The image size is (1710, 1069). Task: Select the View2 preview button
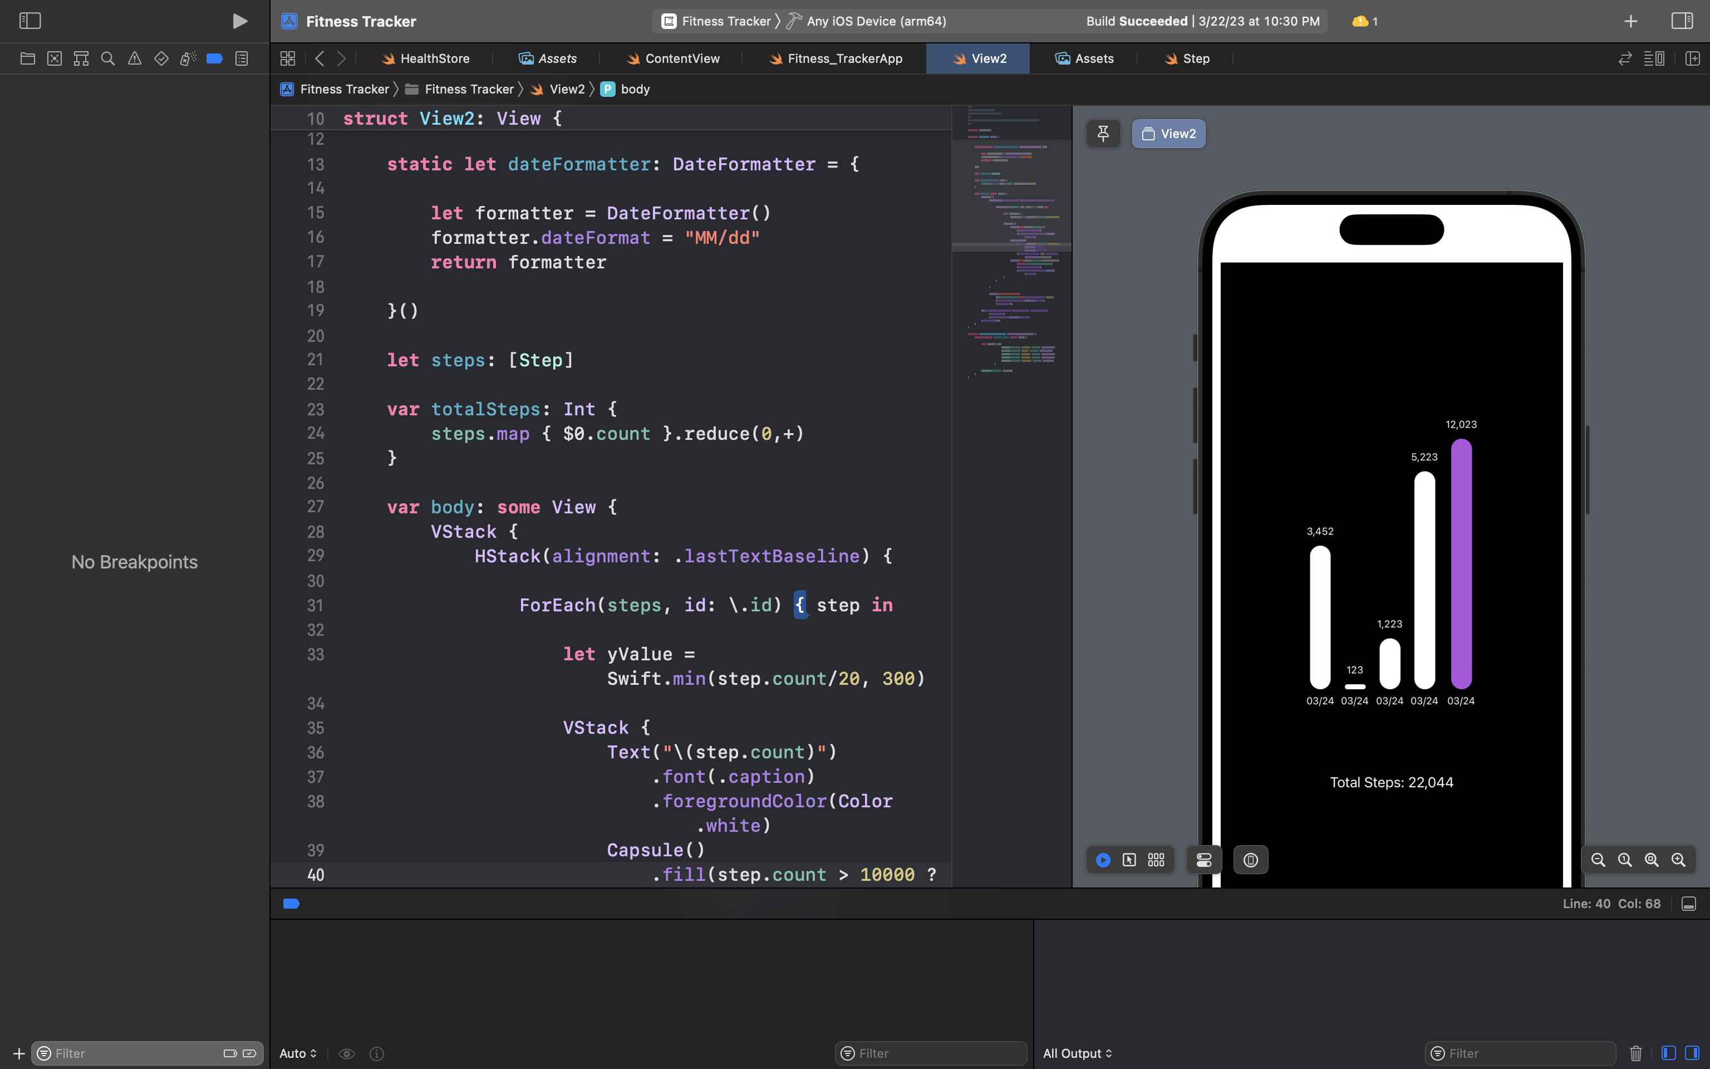coord(1169,134)
